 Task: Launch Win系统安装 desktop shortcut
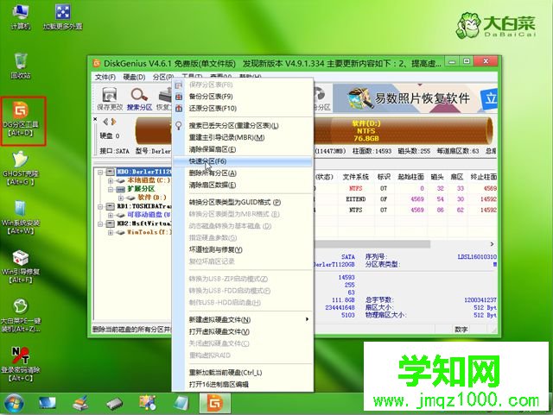[x=21, y=217]
